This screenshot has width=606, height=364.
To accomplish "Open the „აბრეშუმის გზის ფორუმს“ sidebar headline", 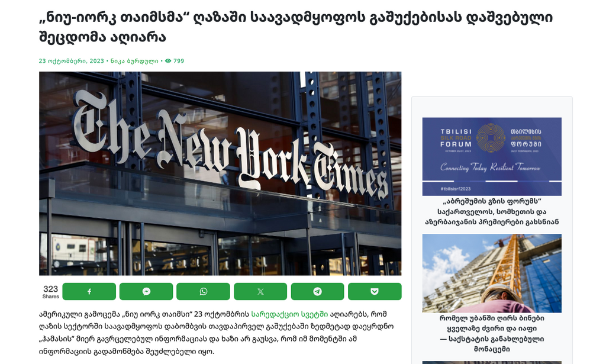I will point(492,211).
